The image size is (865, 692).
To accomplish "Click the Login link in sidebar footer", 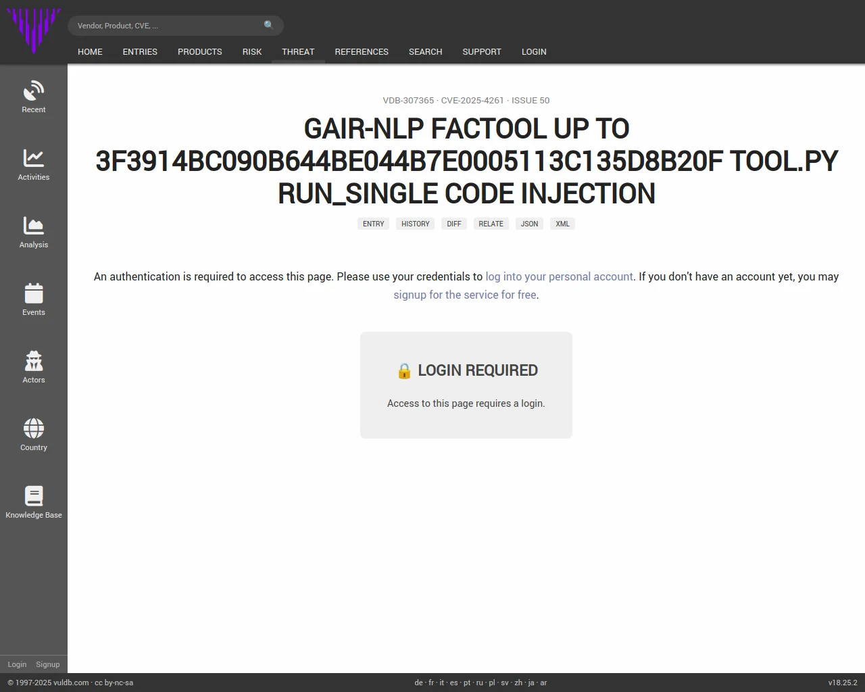I will pos(17,664).
